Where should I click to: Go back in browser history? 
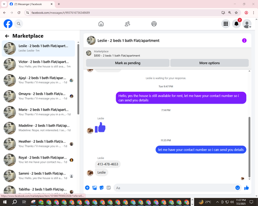coord(5,13)
